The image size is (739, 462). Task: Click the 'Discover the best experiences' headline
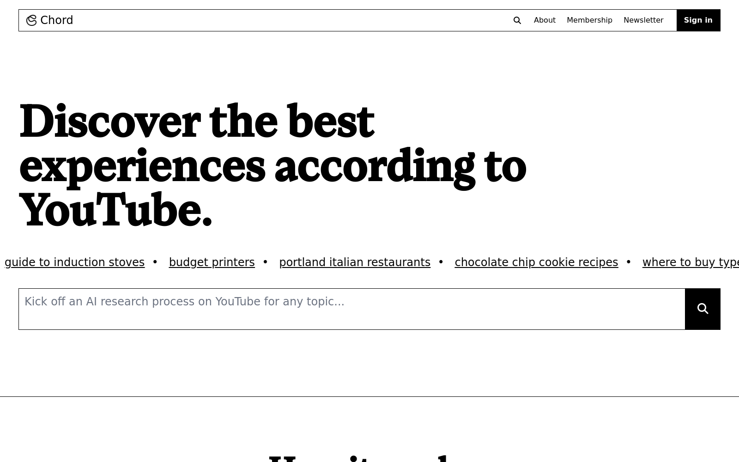pos(273,165)
